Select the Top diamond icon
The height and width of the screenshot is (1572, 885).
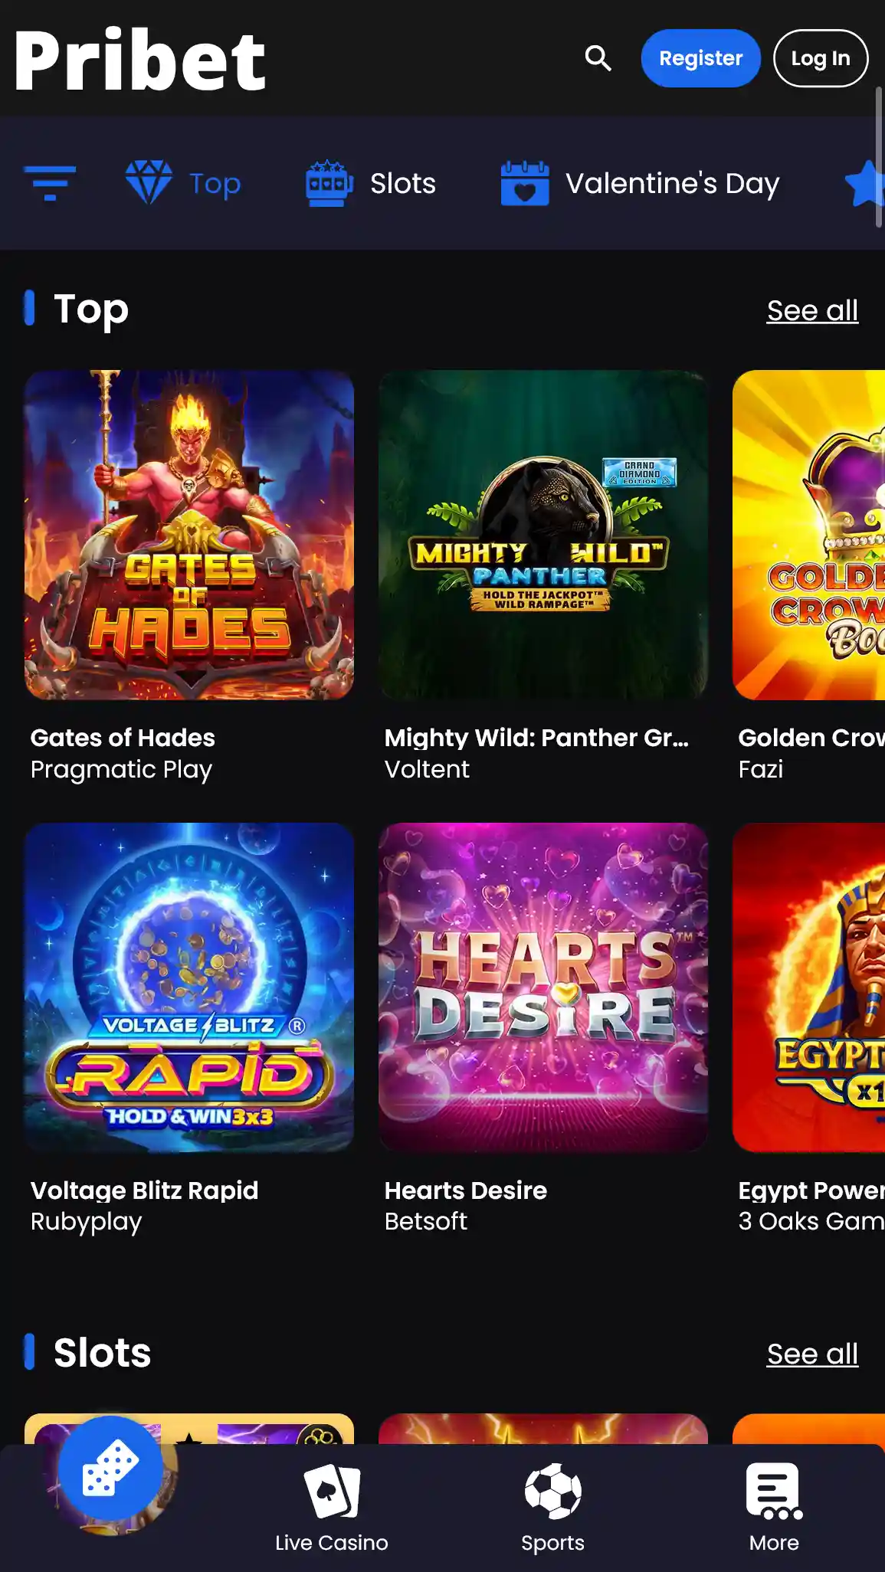click(149, 182)
